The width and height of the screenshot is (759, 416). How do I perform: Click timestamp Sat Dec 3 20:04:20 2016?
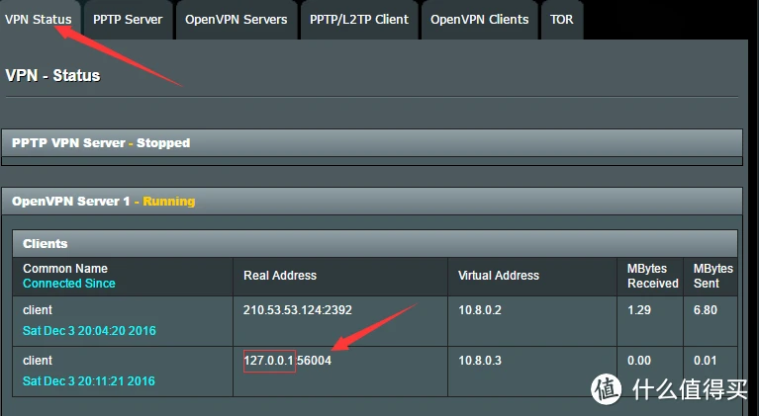pos(89,330)
